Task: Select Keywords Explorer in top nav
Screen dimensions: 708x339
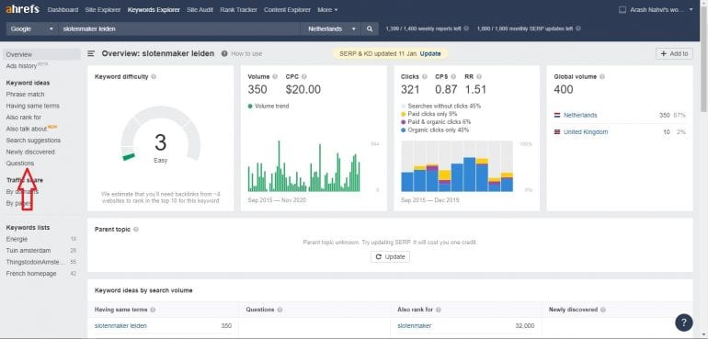Action: click(x=154, y=9)
